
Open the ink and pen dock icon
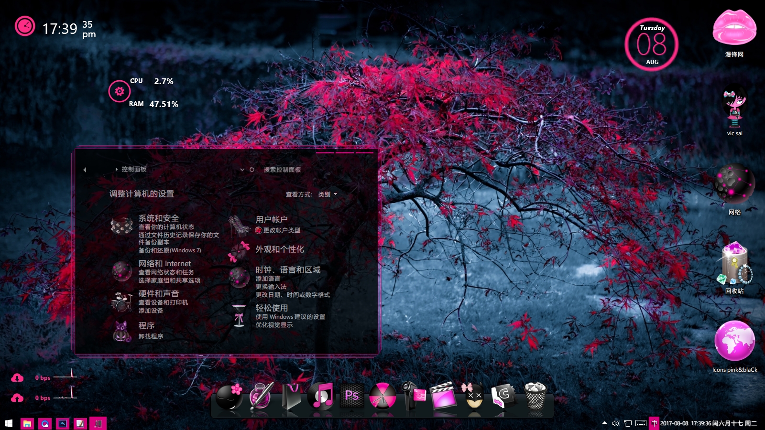tap(261, 396)
